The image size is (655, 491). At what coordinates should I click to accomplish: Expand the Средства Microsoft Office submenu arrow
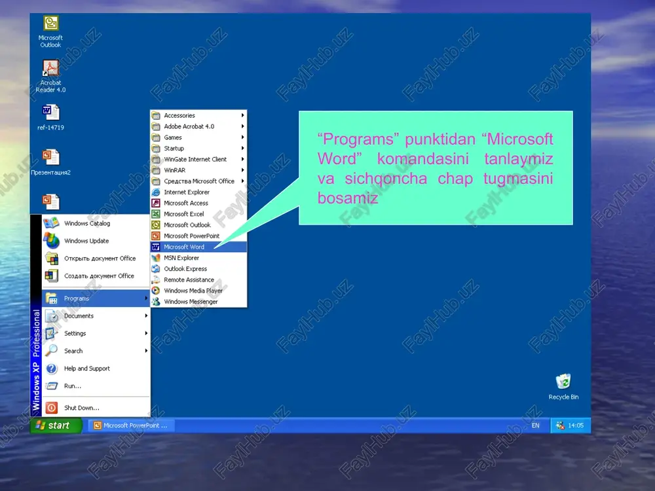(242, 181)
